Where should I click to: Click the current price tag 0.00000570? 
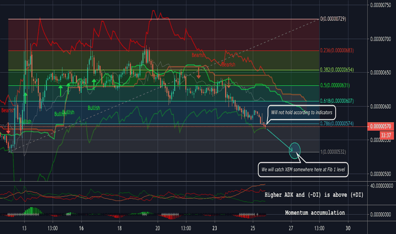tap(381, 126)
